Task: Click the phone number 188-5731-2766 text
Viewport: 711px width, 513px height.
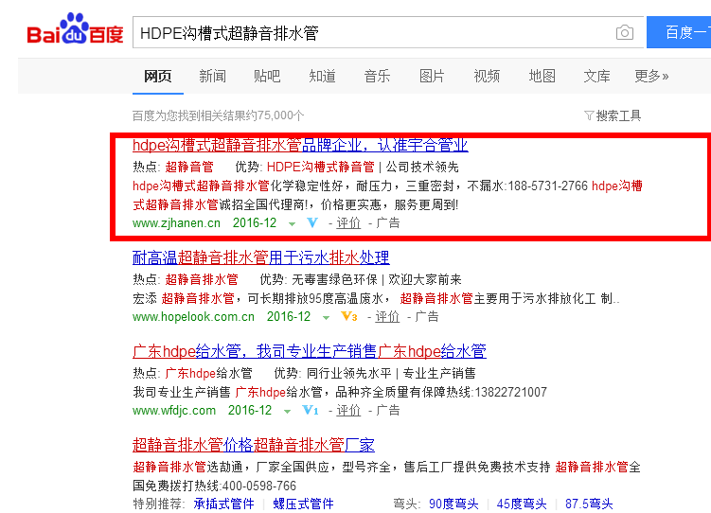Action: 548,186
